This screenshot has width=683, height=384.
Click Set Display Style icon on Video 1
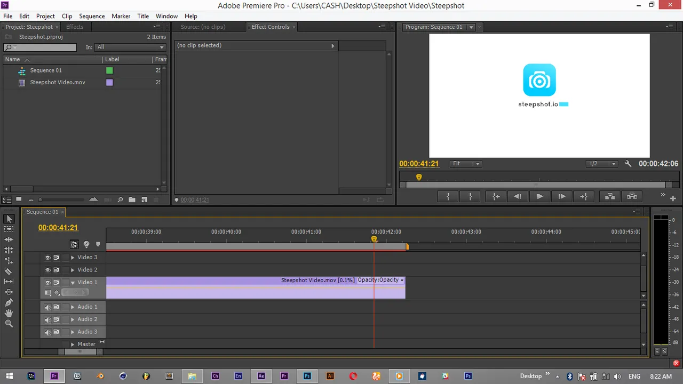point(47,292)
